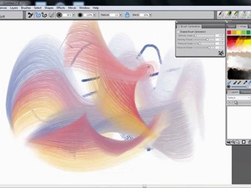Choose the wavy black straight-line stroke icon
The image size is (251, 188).
tap(44, 15)
